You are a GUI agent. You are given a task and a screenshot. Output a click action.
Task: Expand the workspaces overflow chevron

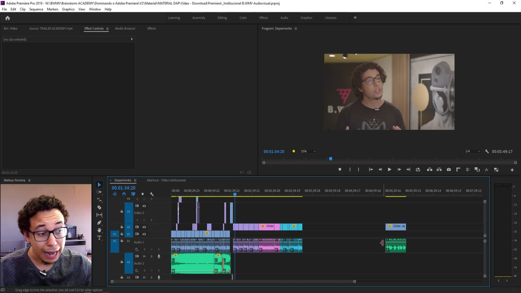click(x=355, y=18)
